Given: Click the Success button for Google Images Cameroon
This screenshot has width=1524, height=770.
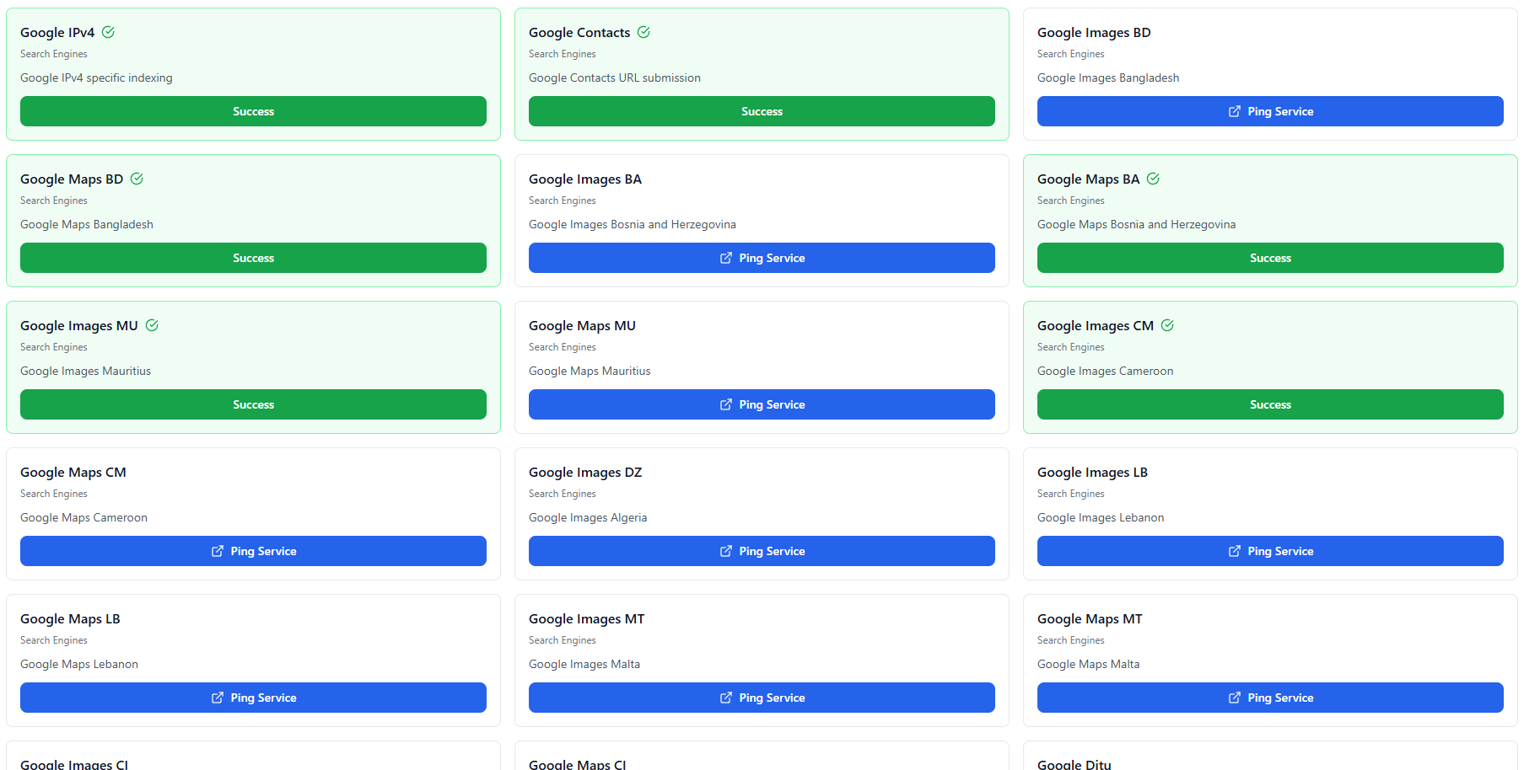Looking at the screenshot, I should tap(1269, 404).
